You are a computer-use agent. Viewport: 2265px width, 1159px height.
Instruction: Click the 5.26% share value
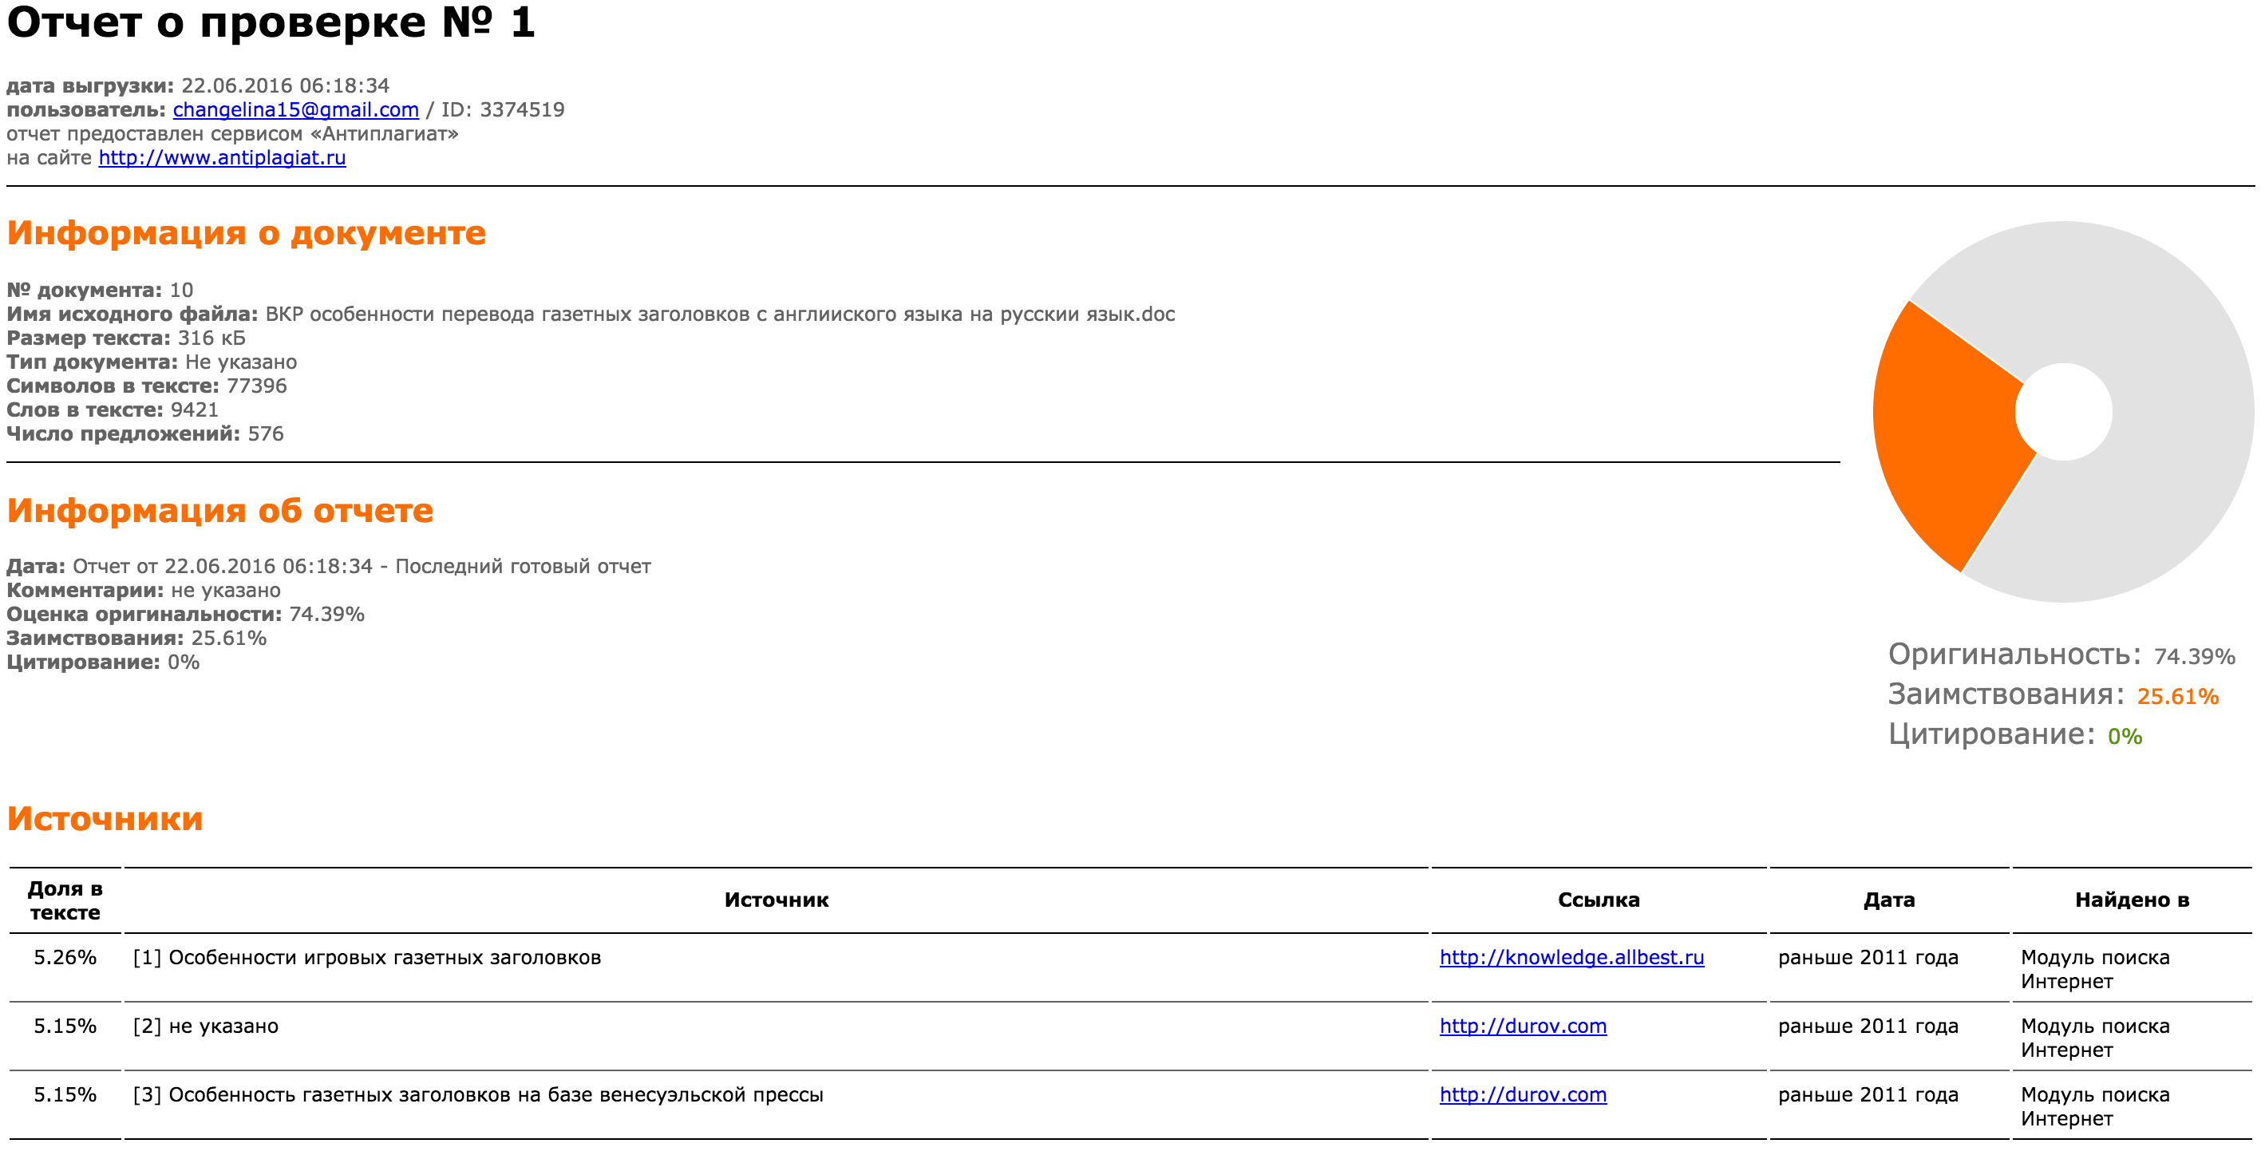coord(65,958)
